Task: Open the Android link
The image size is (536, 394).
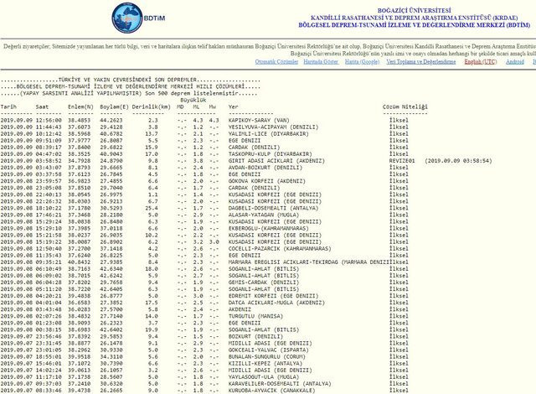Action: pyautogui.click(x=515, y=62)
